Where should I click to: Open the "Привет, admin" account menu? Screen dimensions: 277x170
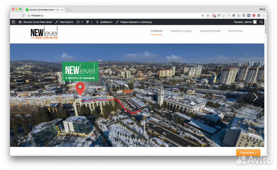tap(245, 22)
